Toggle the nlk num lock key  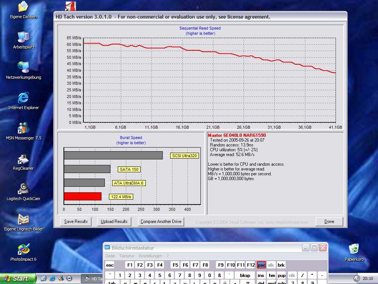pos(292,275)
